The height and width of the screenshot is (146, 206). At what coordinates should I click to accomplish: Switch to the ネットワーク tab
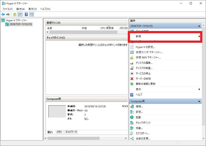click(x=71, y=132)
